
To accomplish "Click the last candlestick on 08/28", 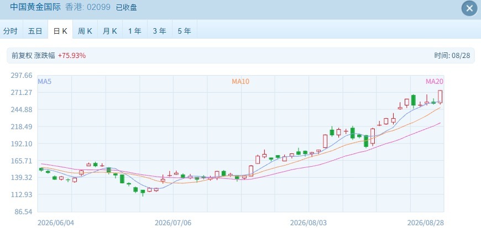I will [440, 97].
